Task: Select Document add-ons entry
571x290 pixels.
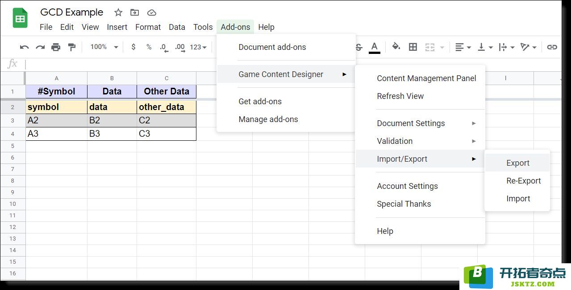Action: (286, 47)
